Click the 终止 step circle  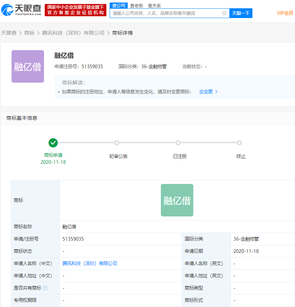point(240,143)
